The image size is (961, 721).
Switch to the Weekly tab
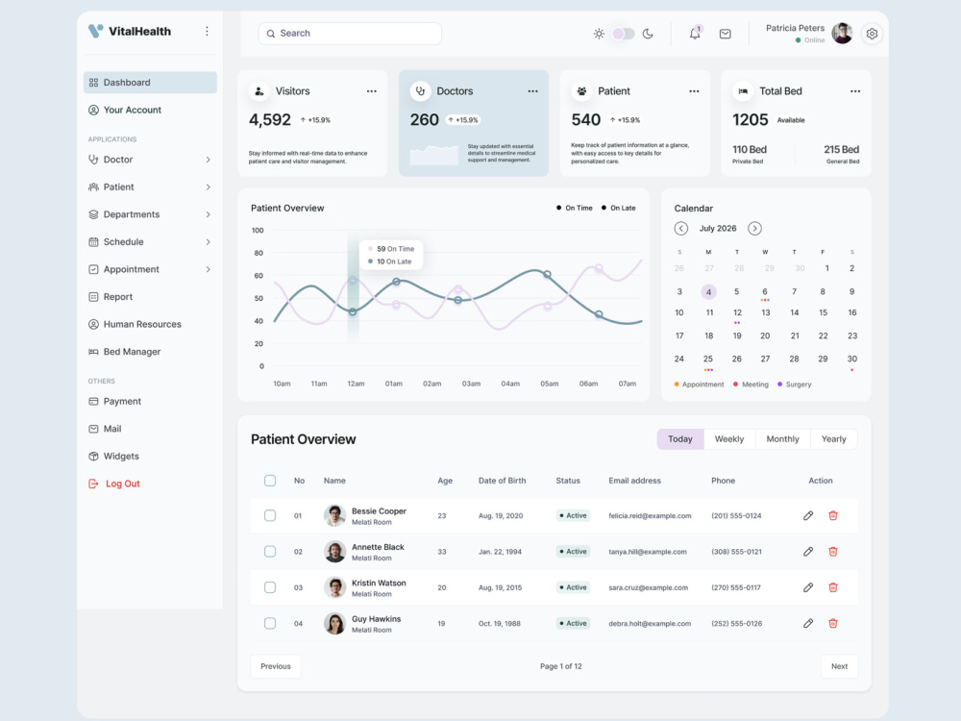[x=729, y=439]
